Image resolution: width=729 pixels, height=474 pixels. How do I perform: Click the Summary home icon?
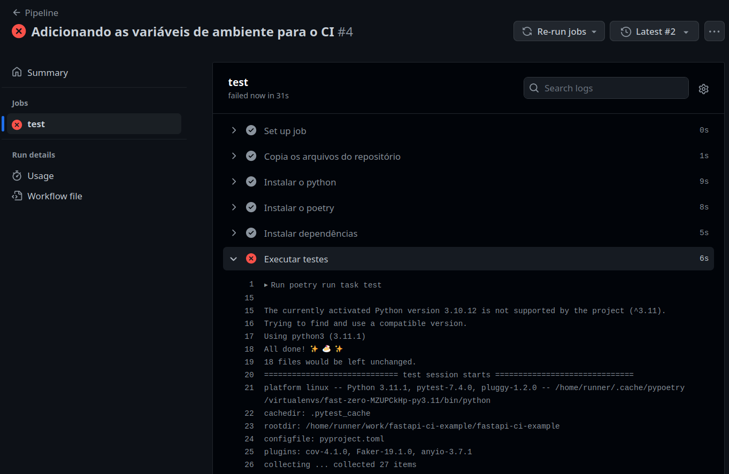coord(17,72)
